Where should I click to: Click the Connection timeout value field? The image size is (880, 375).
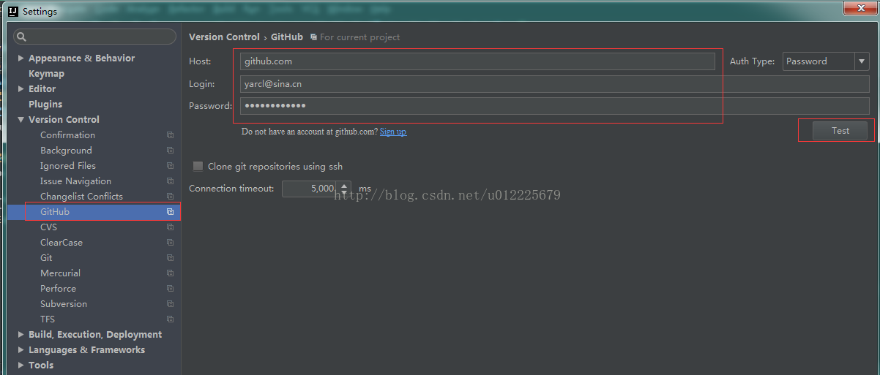[x=310, y=189]
